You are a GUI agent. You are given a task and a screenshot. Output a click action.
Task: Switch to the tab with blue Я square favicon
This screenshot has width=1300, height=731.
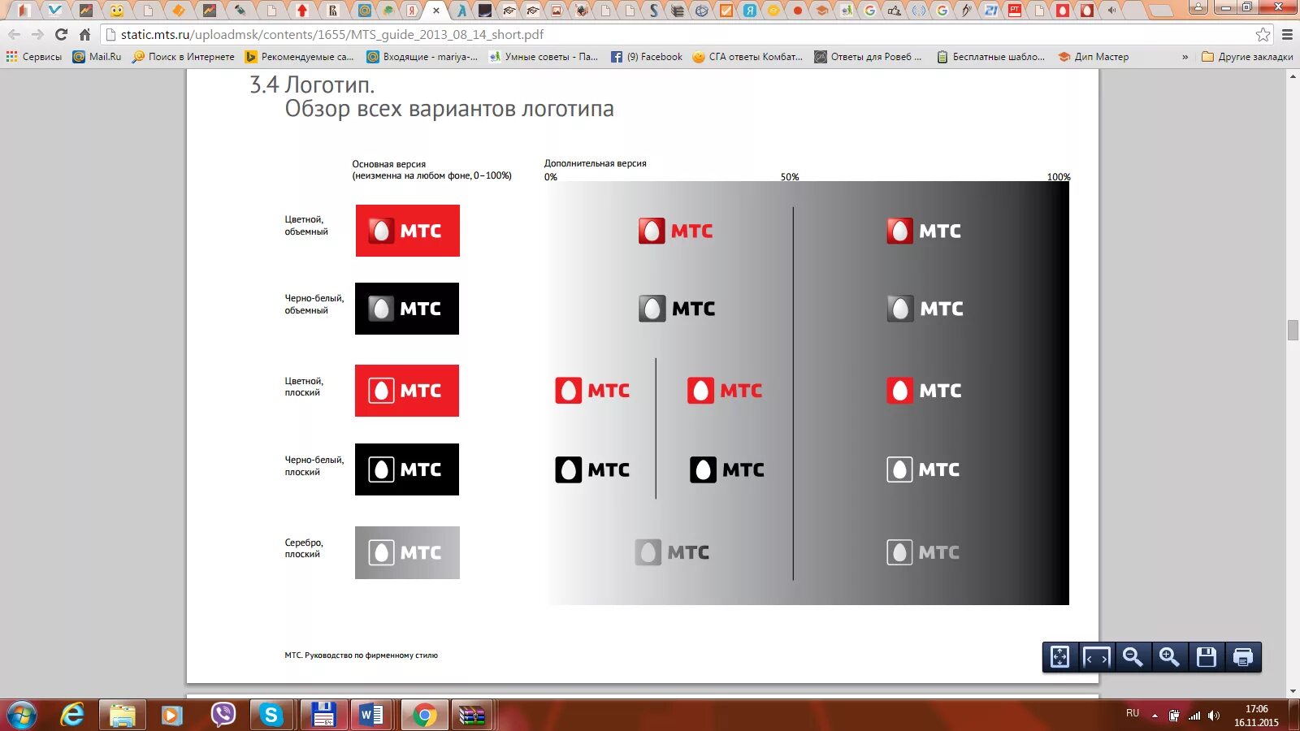pyautogui.click(x=750, y=11)
